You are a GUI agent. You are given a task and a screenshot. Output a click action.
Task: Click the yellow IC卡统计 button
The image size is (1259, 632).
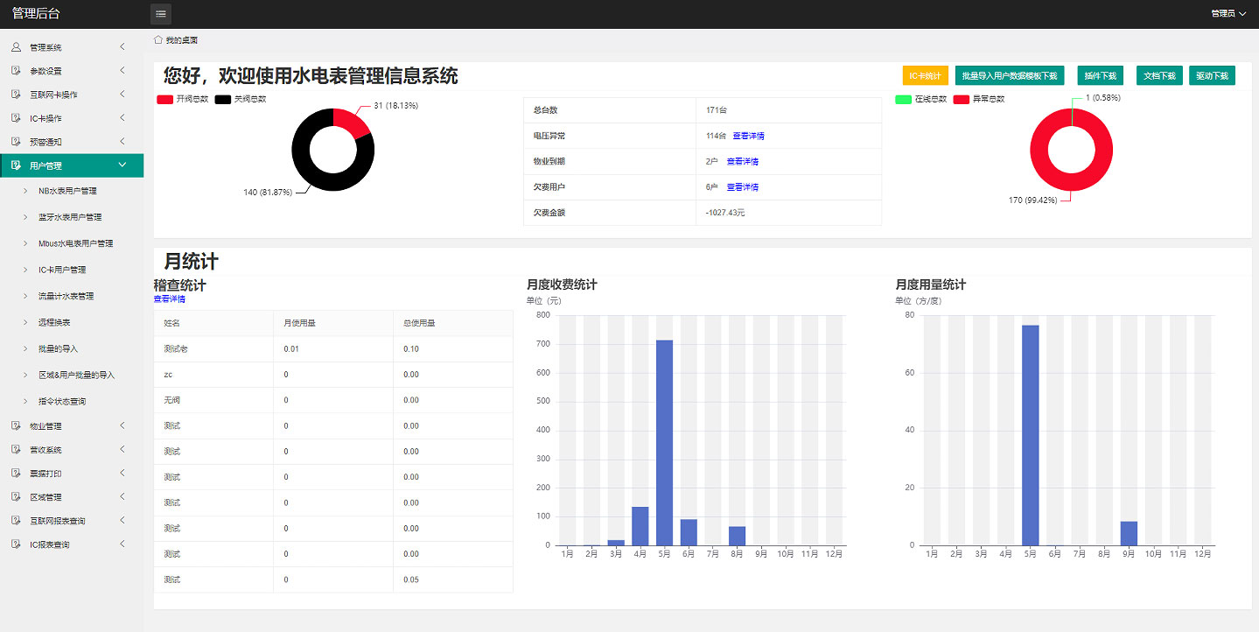[925, 76]
